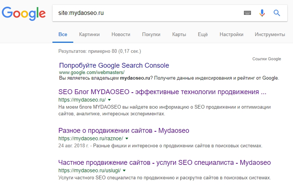Show search Инструменты options

270,34
